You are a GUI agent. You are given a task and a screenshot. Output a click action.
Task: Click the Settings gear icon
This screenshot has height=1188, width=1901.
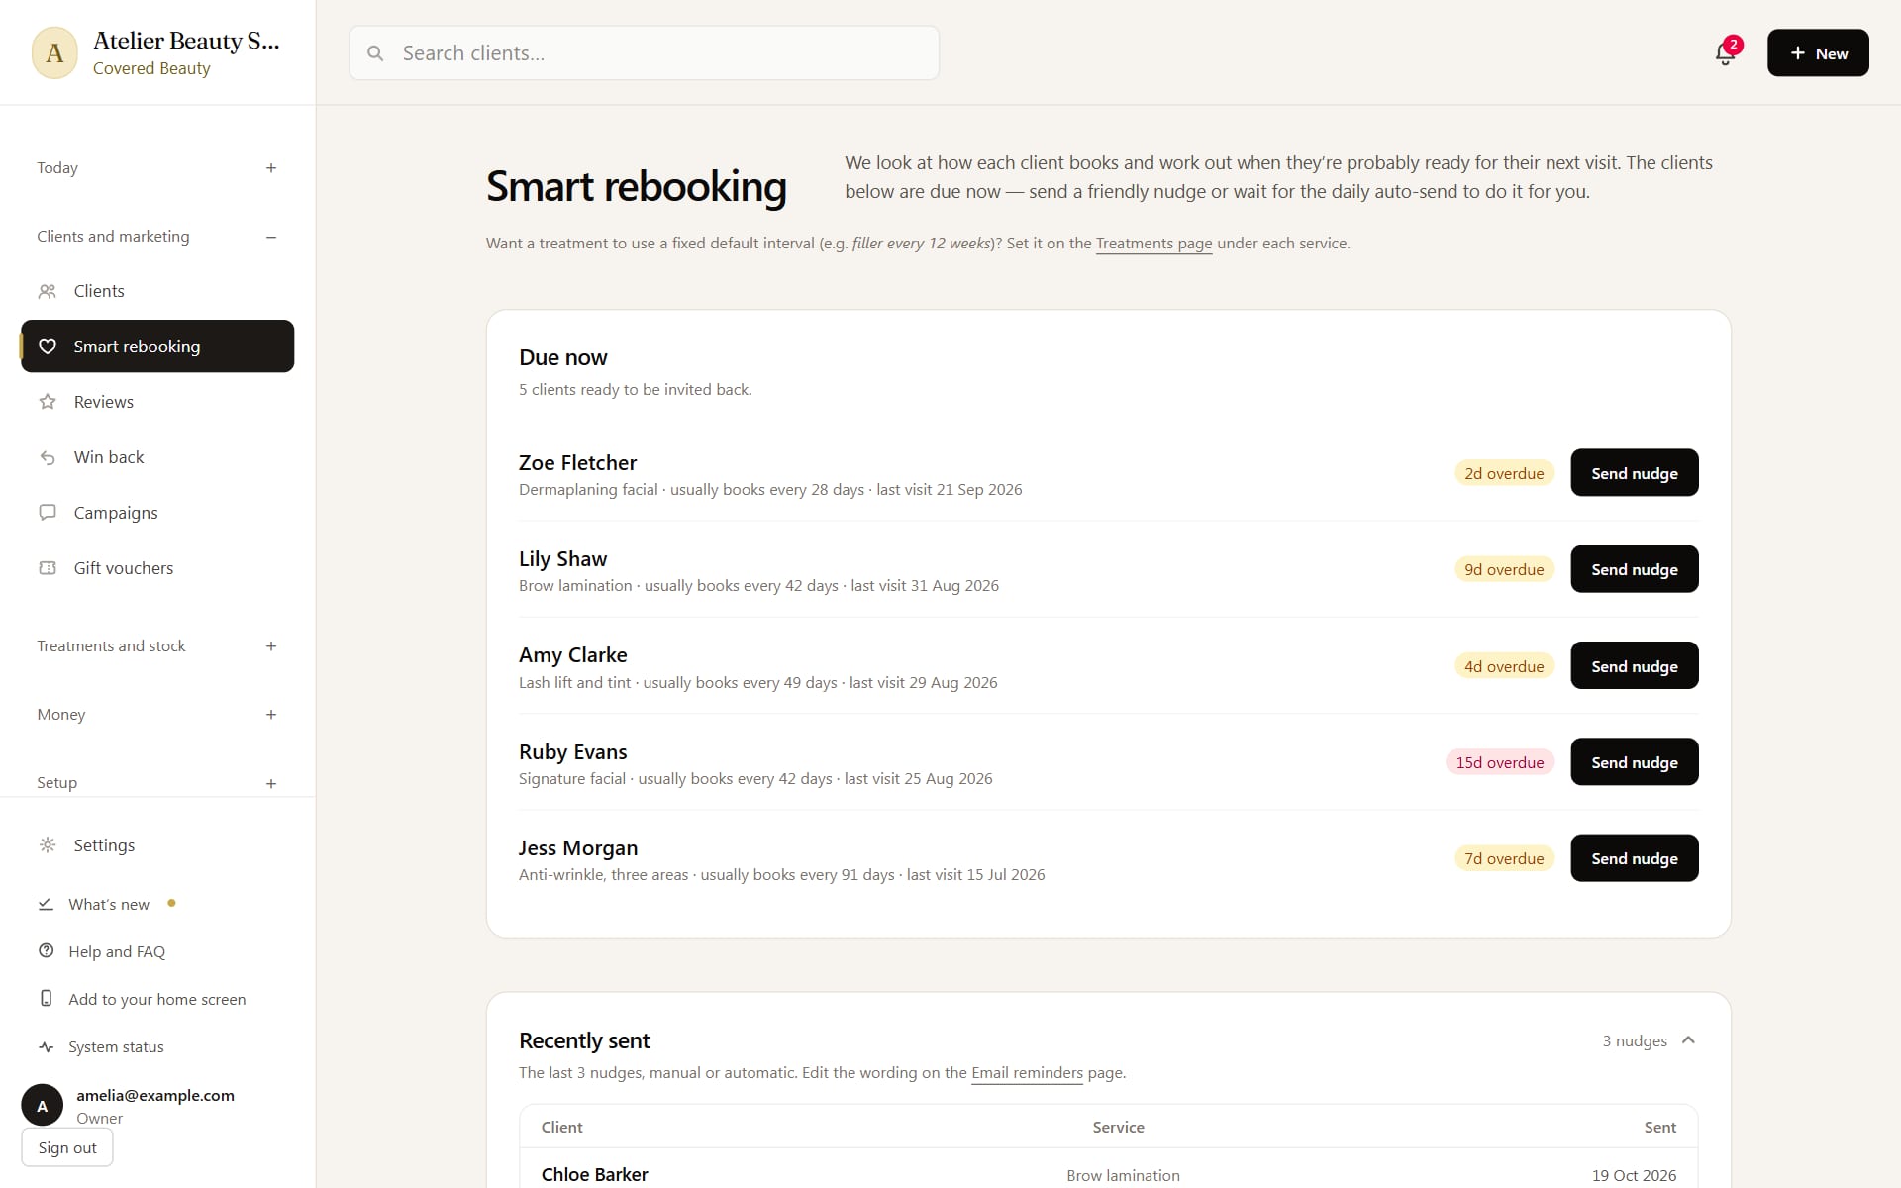[x=48, y=845]
